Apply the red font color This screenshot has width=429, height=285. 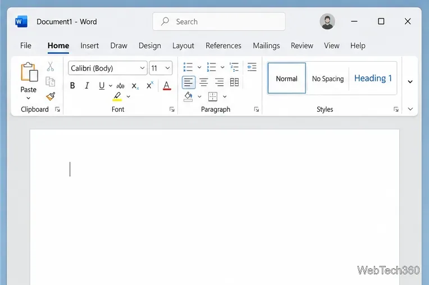tap(167, 86)
